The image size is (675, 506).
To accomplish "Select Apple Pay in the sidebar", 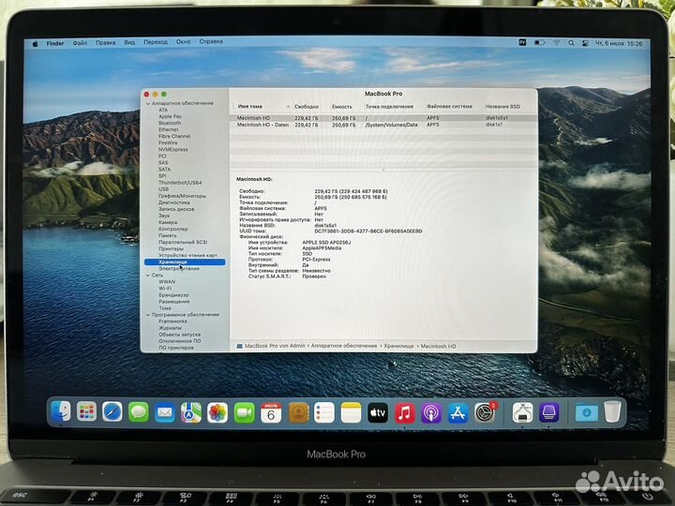I will (x=170, y=116).
